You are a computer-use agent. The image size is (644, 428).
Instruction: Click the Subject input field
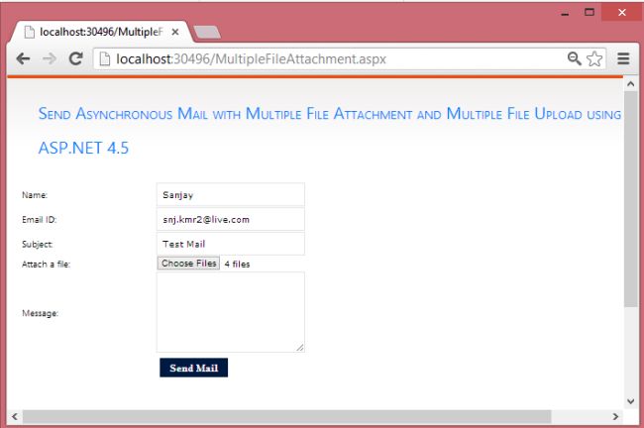(231, 244)
